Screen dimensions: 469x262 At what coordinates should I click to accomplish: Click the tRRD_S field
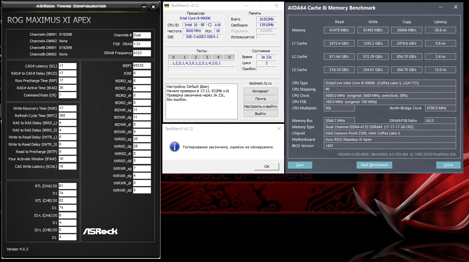tap(67, 130)
